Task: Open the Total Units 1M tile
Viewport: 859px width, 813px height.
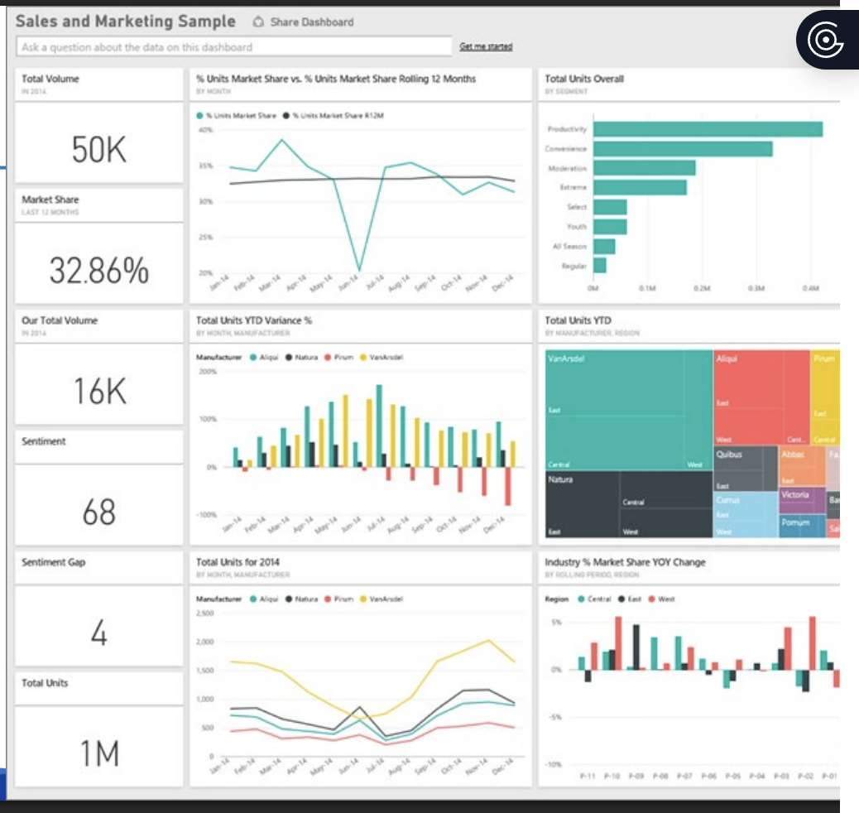Action: (99, 753)
